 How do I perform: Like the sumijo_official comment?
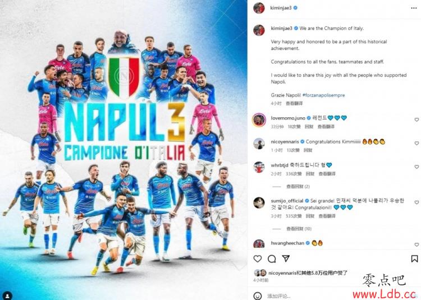tap(417, 202)
